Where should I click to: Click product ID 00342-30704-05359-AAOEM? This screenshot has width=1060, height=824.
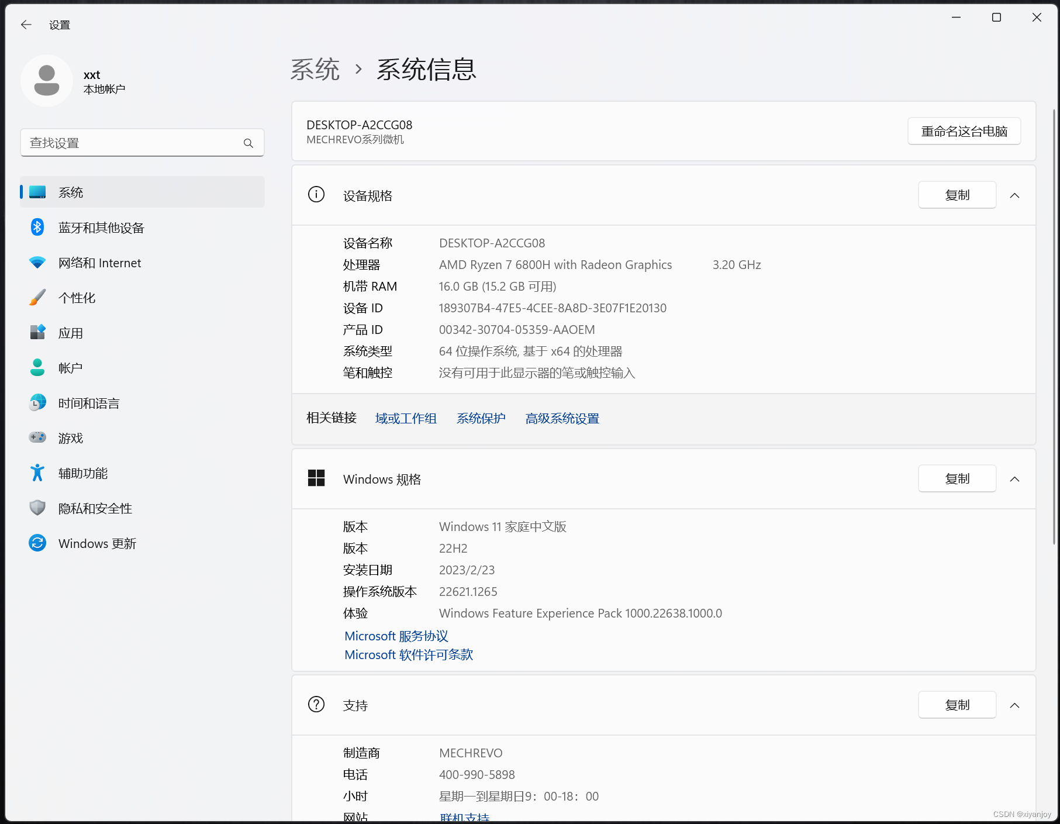pyautogui.click(x=517, y=330)
